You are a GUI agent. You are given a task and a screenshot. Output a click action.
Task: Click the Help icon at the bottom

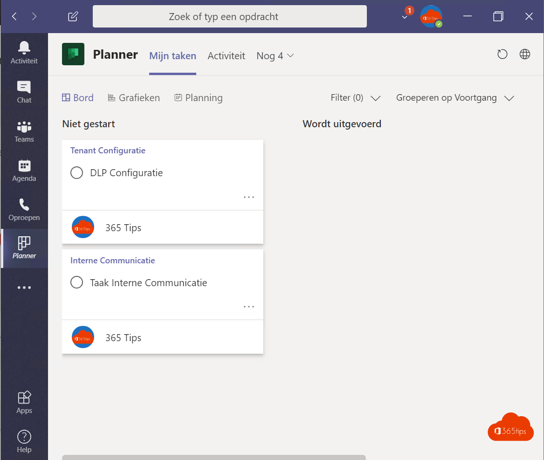click(x=24, y=438)
